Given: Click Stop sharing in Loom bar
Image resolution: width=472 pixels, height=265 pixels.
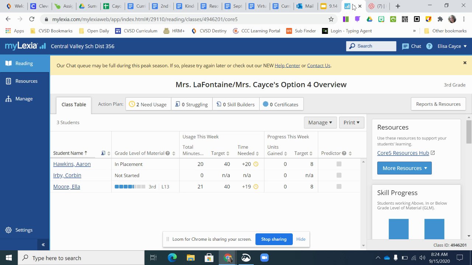Looking at the screenshot, I should [x=274, y=239].
